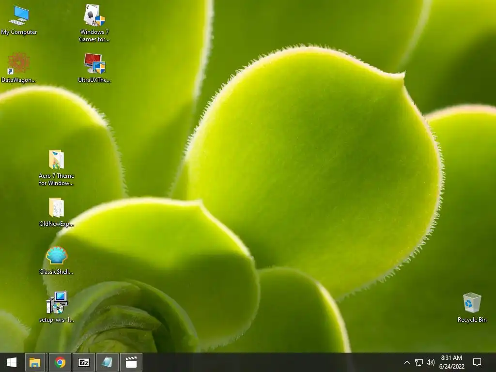Open the Windows Start menu
This screenshot has height=372, width=496.
12,362
